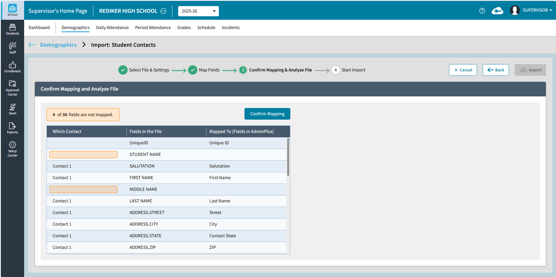The image size is (556, 277).
Task: Click the Which Contact column header
Action: tap(67, 132)
